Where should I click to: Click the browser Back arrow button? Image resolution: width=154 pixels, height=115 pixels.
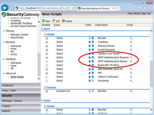5,8
